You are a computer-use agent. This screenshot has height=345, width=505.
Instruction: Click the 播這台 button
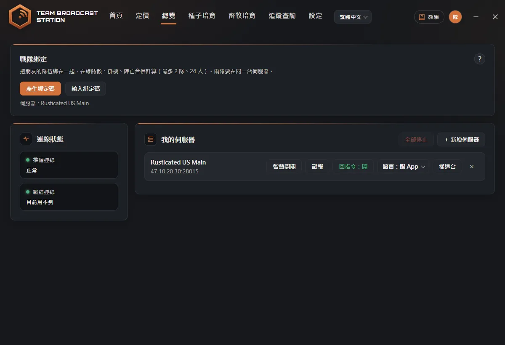(447, 167)
